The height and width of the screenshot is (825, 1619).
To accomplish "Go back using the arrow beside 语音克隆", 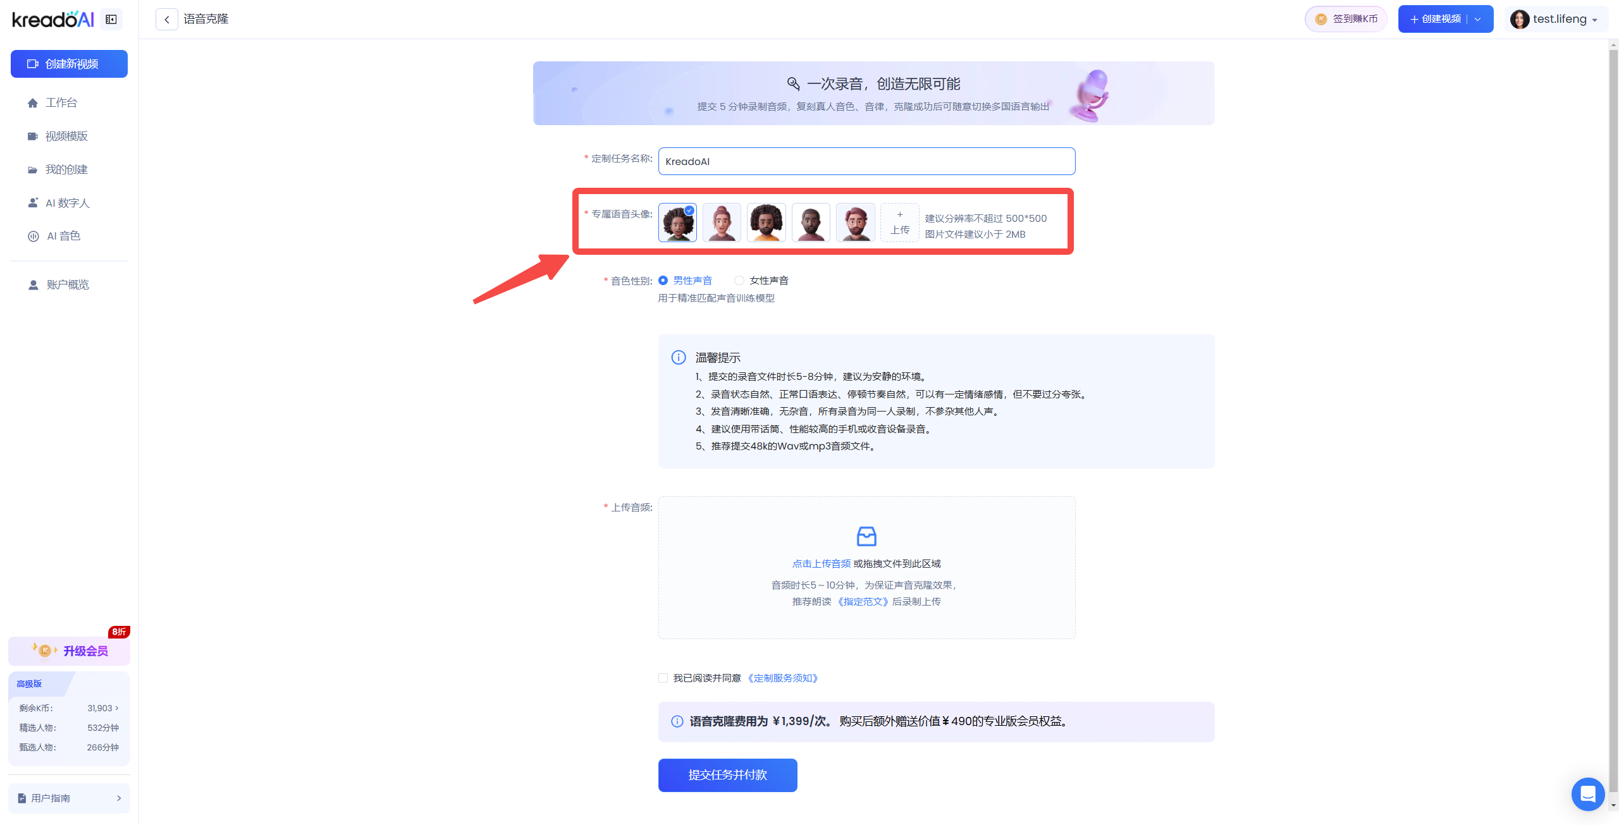I will tap(167, 20).
